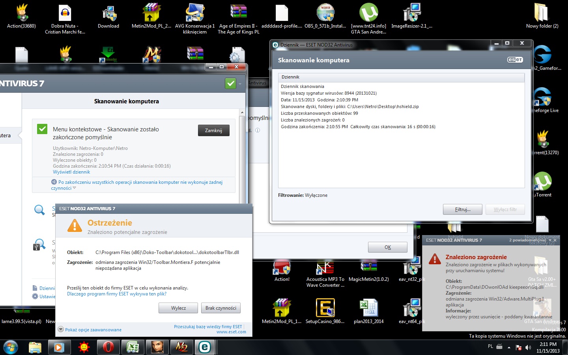Select the Download desktop shortcut
This screenshot has height=355, width=568.
pos(108,17)
